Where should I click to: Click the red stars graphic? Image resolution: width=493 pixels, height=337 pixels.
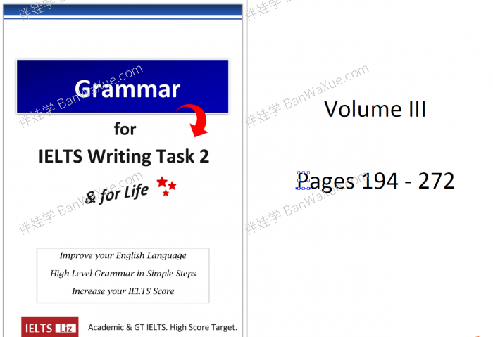point(166,186)
